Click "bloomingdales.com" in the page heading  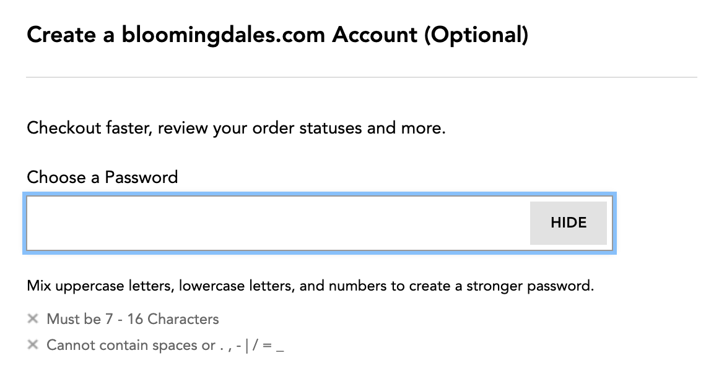pos(224,35)
